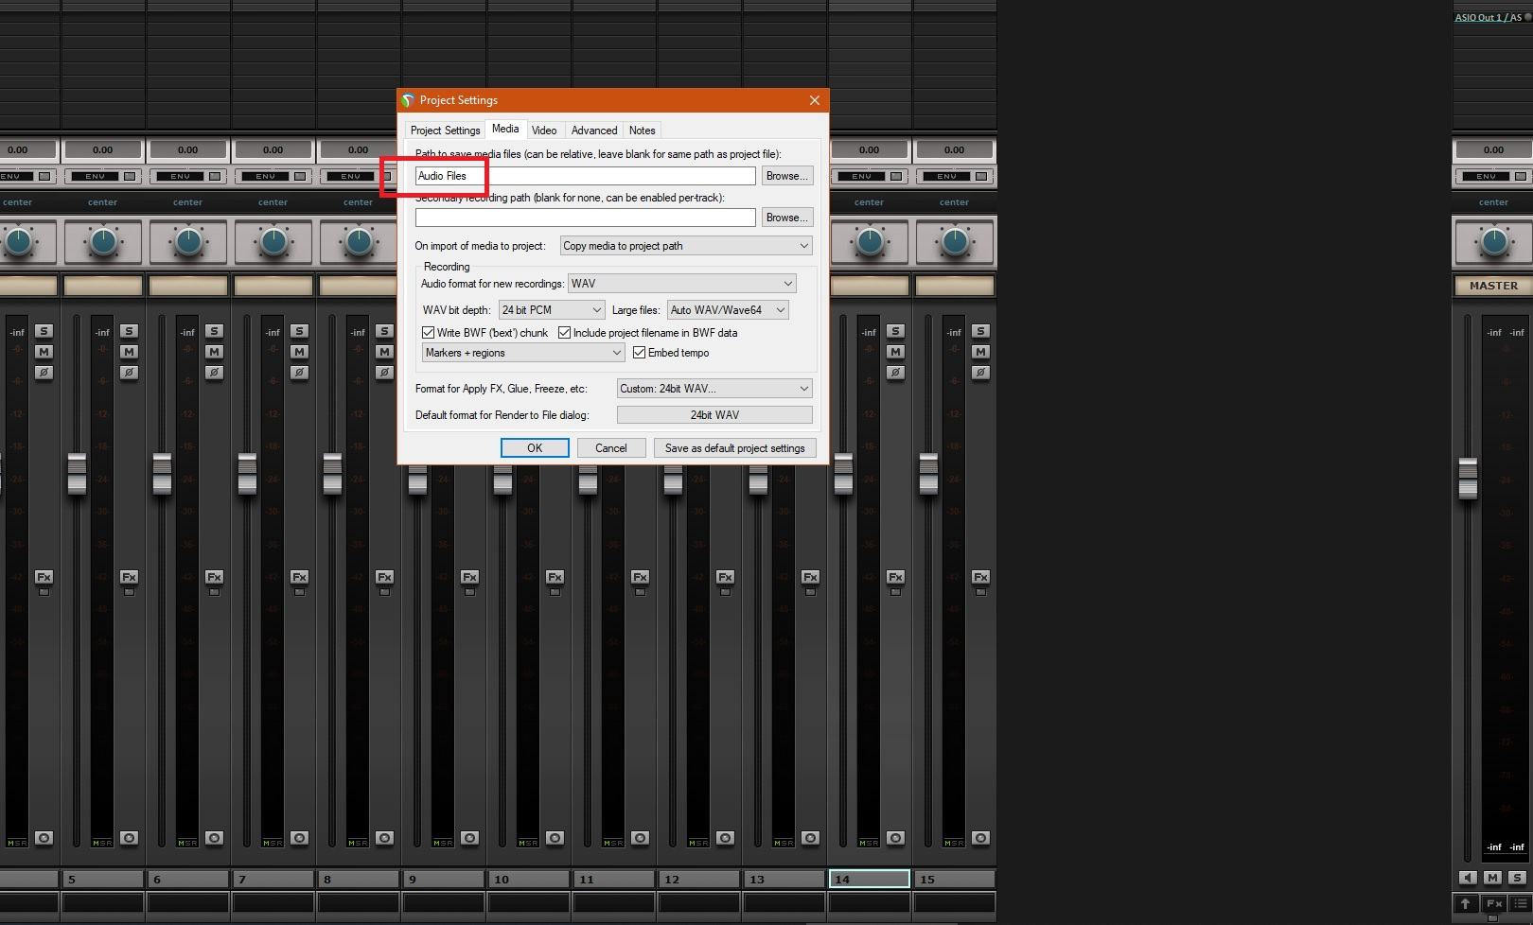The image size is (1533, 925).
Task: Invert phase on track 7
Action: pos(299,373)
